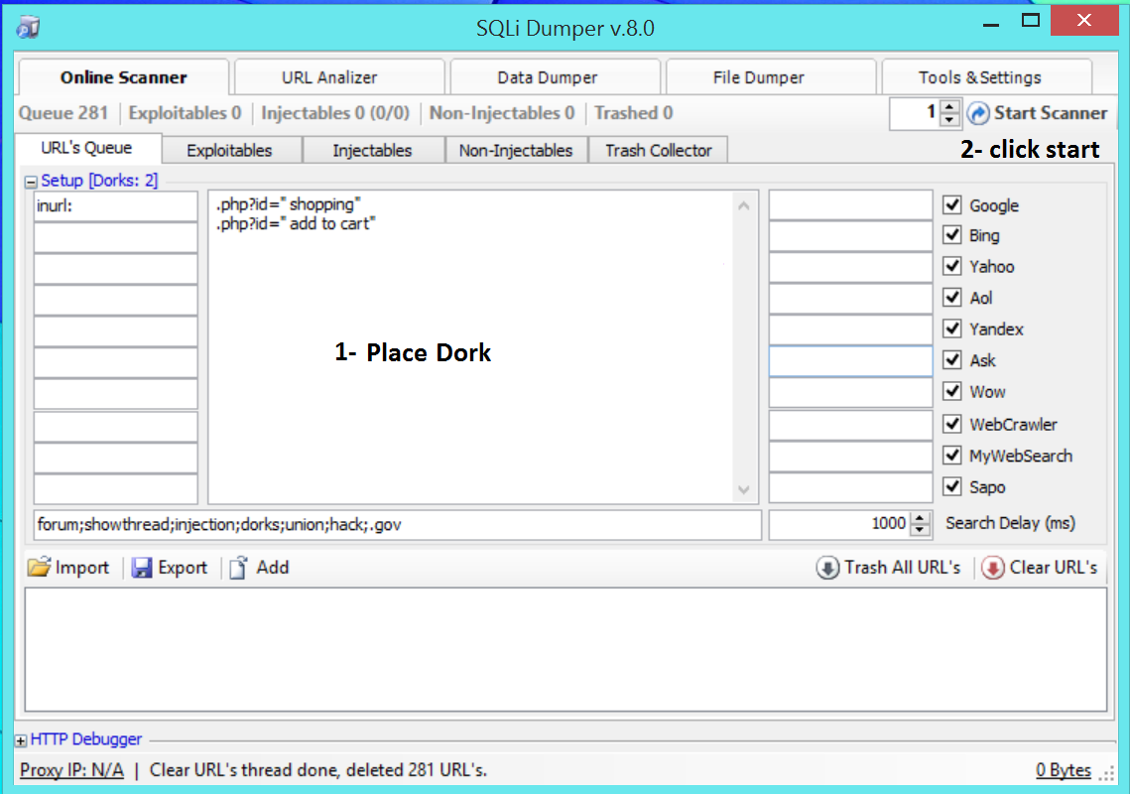The width and height of the screenshot is (1130, 794).
Task: Click the SQLi Dumper app icon in title bar
Action: coord(28,28)
